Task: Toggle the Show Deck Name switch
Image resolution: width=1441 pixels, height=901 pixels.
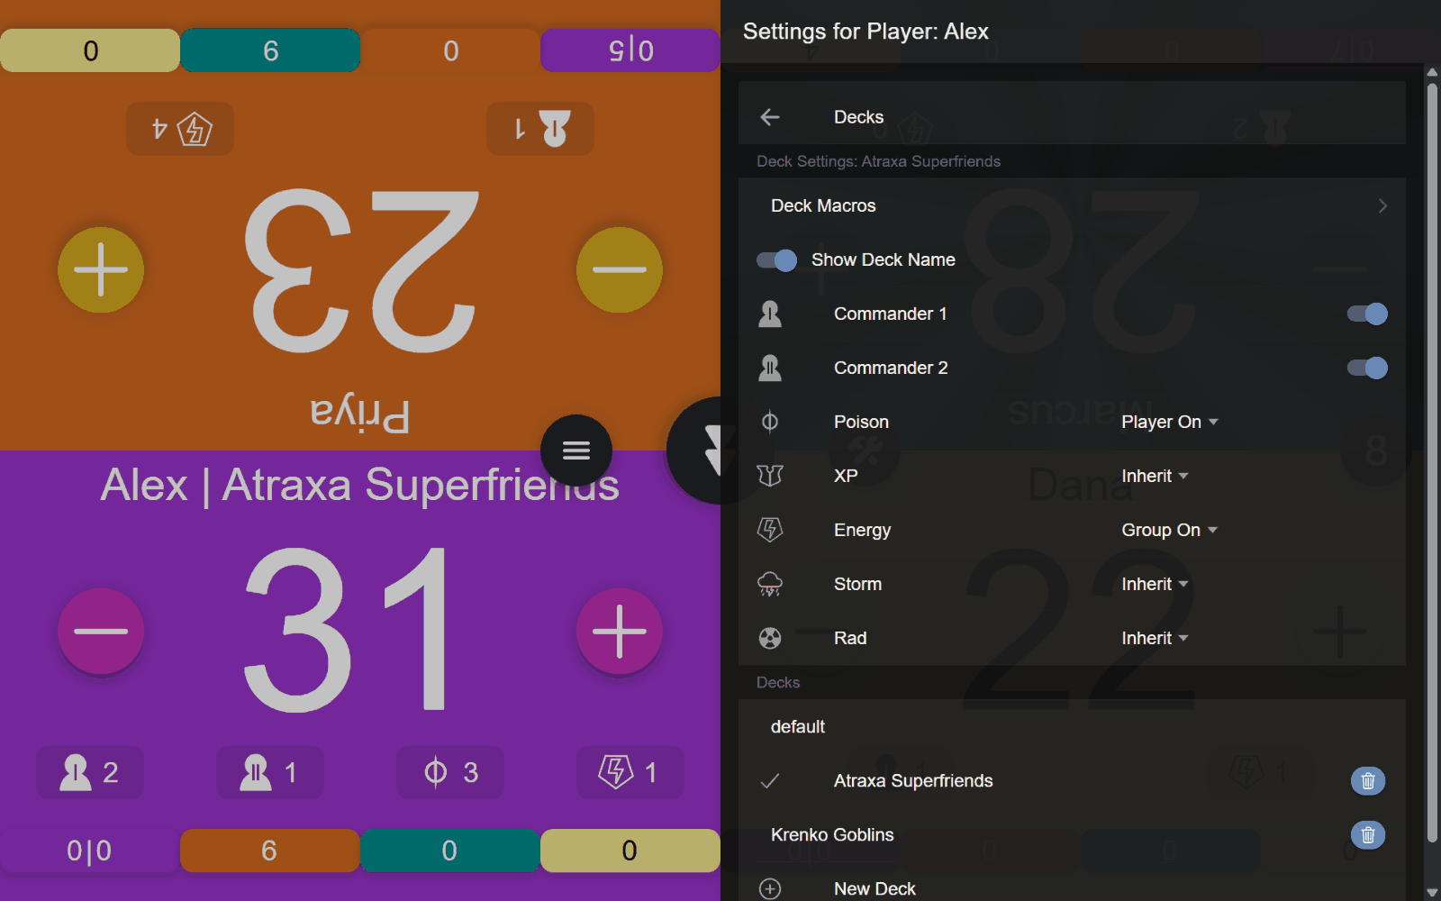Action: coord(776,260)
